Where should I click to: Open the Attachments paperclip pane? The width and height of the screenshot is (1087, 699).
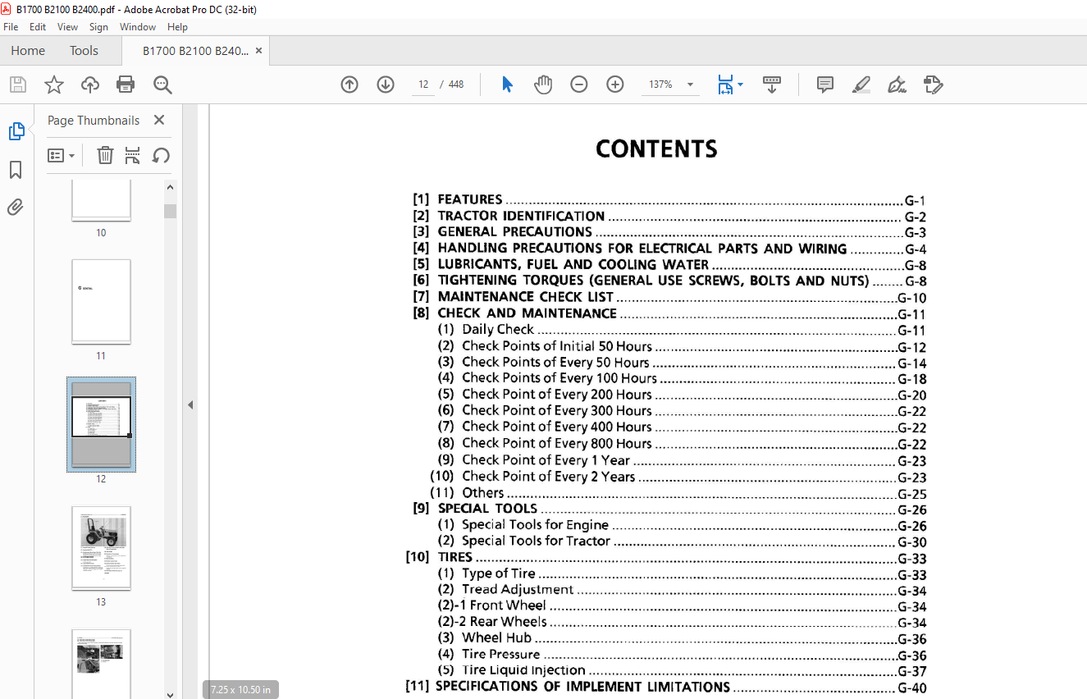[16, 207]
